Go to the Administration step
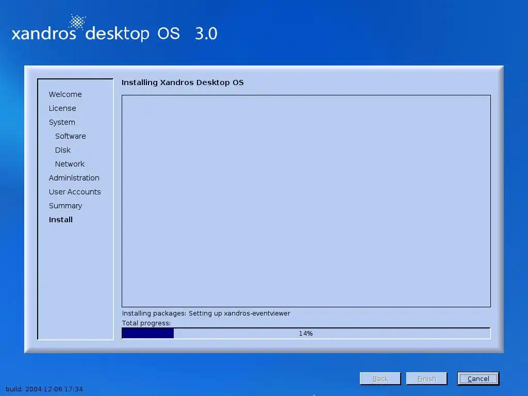528x396 pixels. click(x=74, y=178)
